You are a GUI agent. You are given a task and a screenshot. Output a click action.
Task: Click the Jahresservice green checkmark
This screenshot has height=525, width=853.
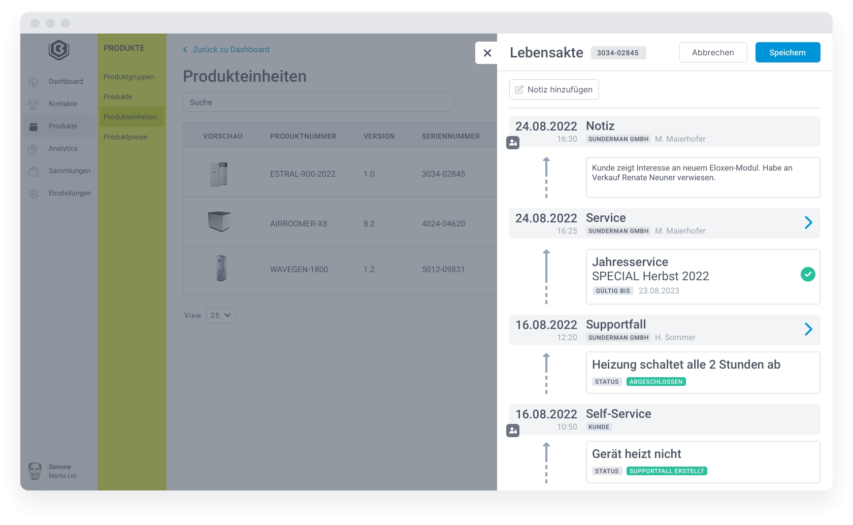click(x=808, y=274)
